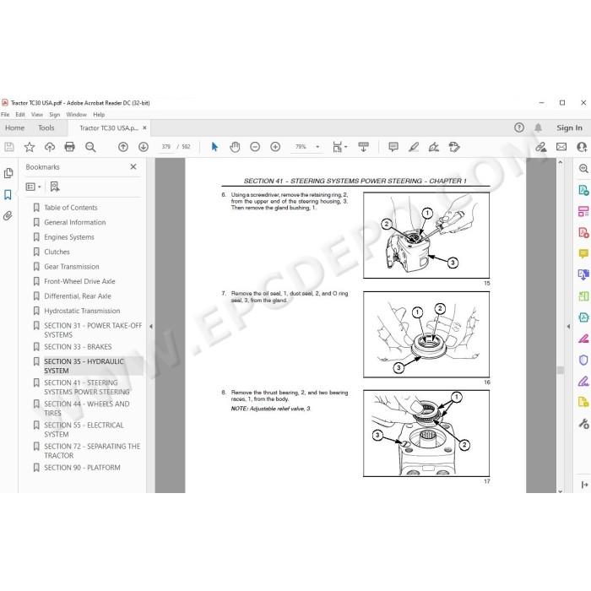
Task: Click the fit page scrolling mode icon
Action: (x=338, y=147)
